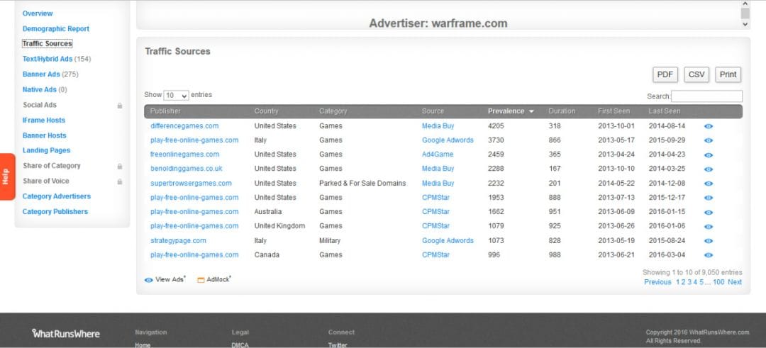
Task: Click the Share of Voice lock icon
Action: pyautogui.click(x=120, y=181)
